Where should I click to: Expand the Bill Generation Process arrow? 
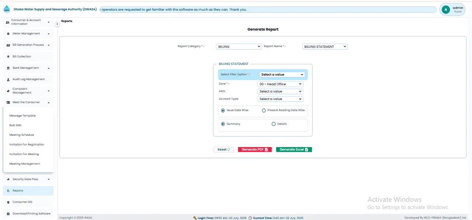point(49,45)
